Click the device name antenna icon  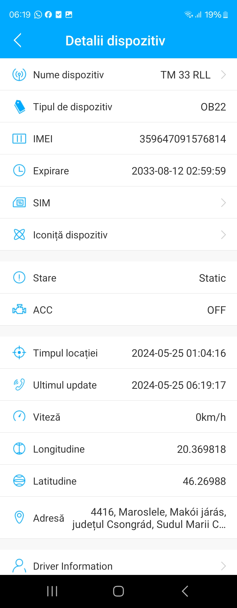pyautogui.click(x=19, y=75)
